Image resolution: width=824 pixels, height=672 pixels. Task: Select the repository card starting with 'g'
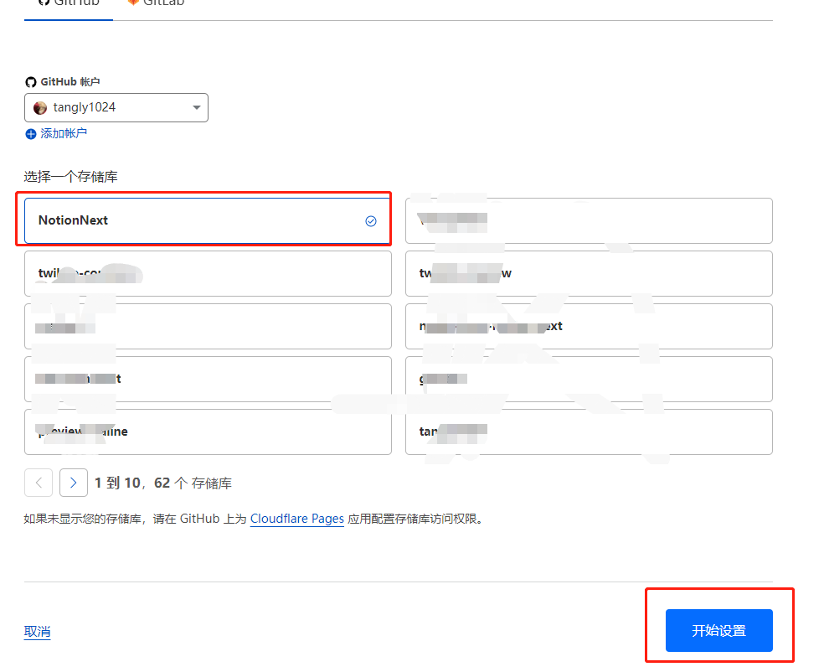pyautogui.click(x=589, y=379)
